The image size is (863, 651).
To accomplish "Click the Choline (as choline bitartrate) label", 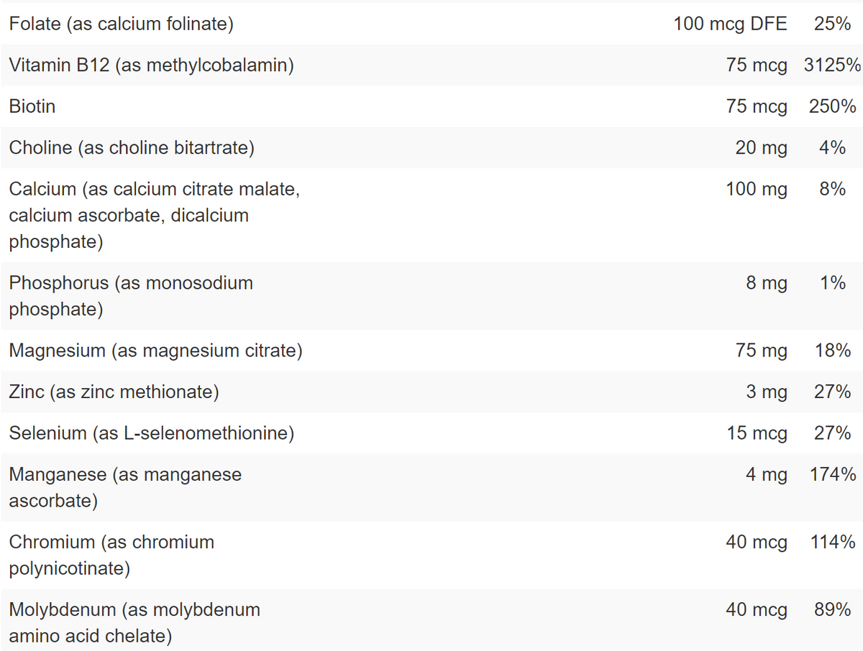I will click(x=132, y=148).
